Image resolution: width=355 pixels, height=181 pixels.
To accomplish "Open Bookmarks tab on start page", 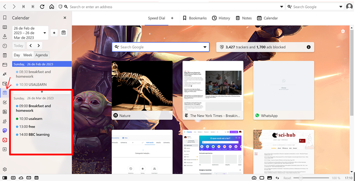I will [x=195, y=18].
